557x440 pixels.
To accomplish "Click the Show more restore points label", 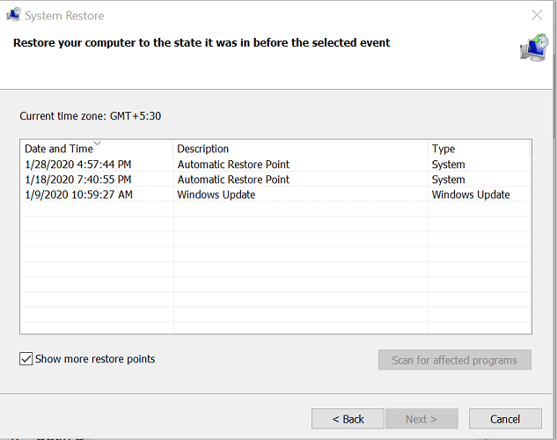I will 95,359.
